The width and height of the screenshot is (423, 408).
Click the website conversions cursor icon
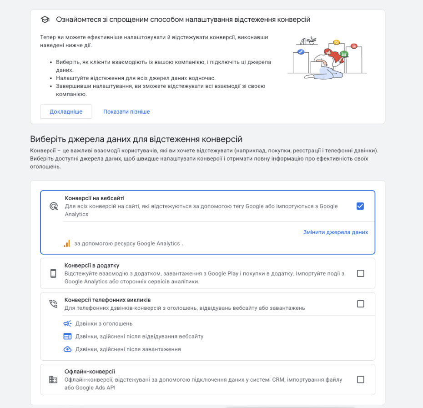[x=54, y=206]
